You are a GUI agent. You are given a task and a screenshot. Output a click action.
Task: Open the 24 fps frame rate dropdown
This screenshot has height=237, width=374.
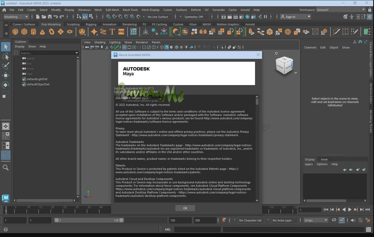(x=316, y=220)
